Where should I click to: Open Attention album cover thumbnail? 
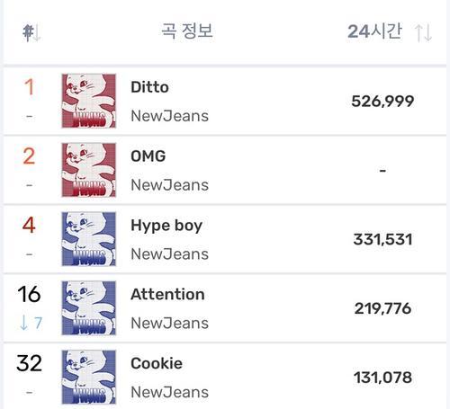click(89, 308)
